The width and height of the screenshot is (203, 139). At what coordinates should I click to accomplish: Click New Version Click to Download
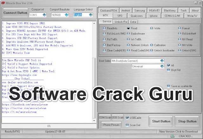[x=178, y=132]
